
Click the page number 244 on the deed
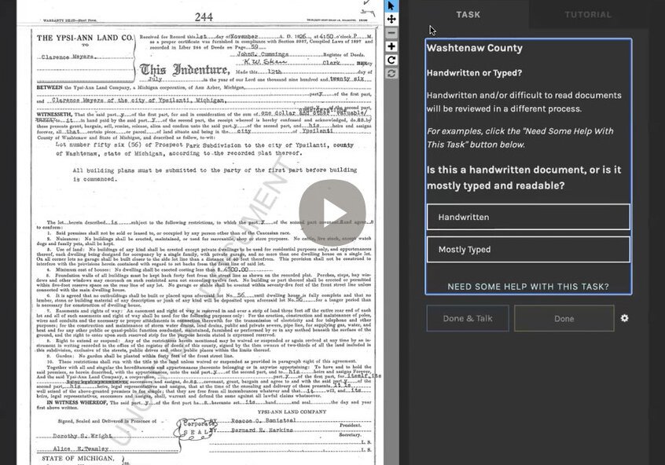click(204, 16)
